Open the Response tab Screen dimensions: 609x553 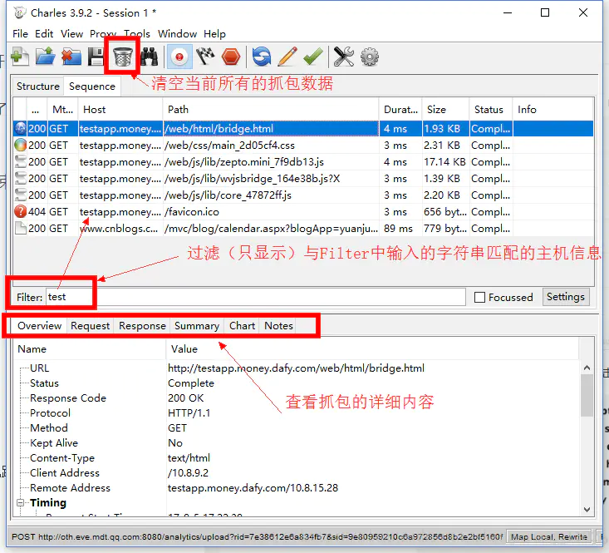coord(142,326)
